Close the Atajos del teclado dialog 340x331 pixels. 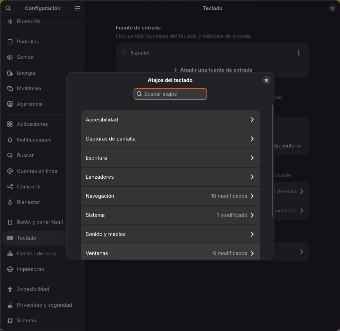click(x=266, y=80)
